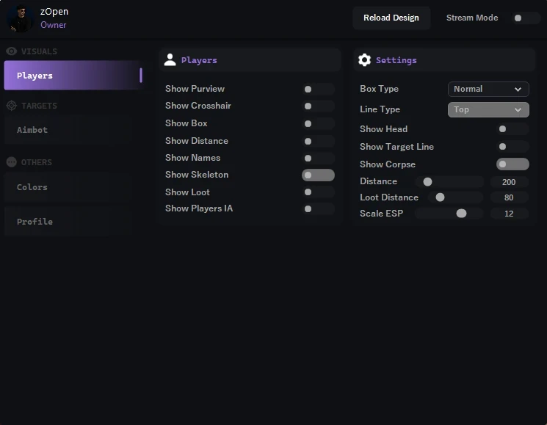Toggle Show Skeleton switch
The image size is (547, 425).
[x=317, y=175]
